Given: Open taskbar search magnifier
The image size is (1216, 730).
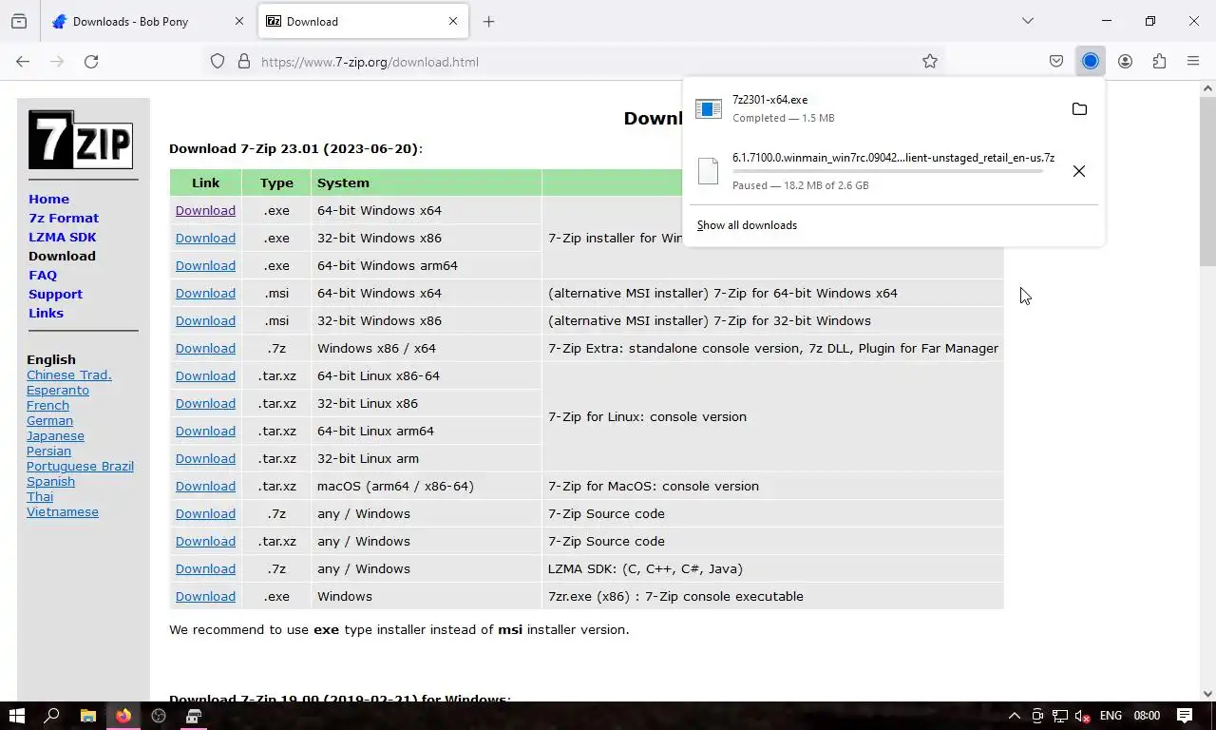Looking at the screenshot, I should click(52, 716).
